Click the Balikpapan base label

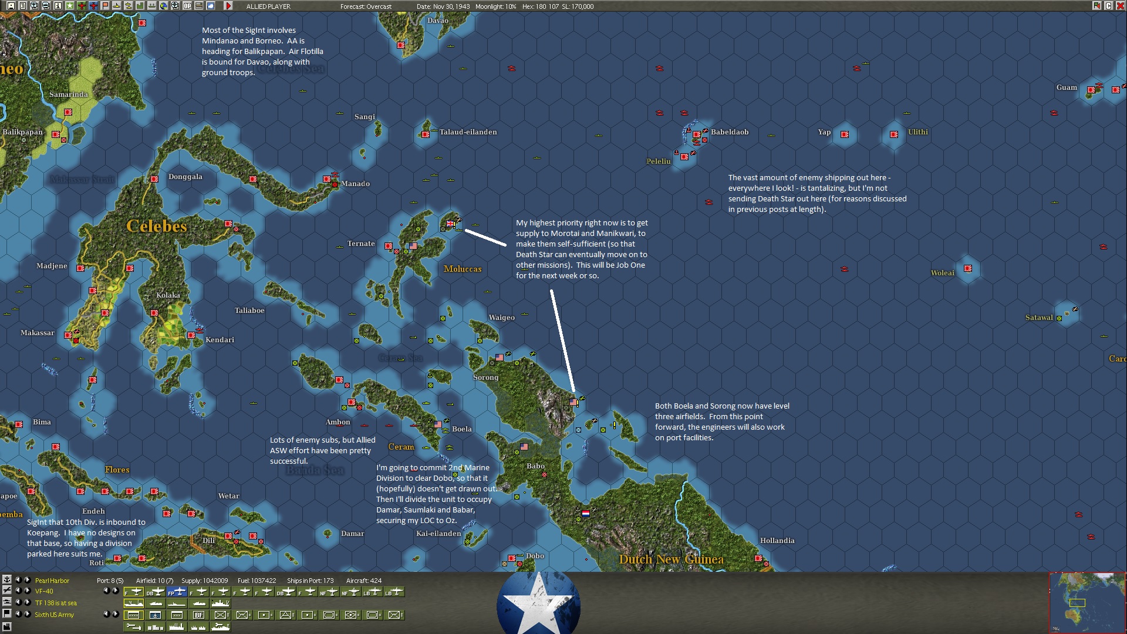22,132
